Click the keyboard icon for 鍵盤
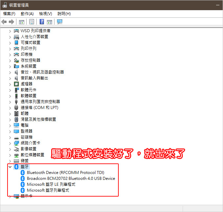This screenshot has width=223, height=212. point(16,161)
